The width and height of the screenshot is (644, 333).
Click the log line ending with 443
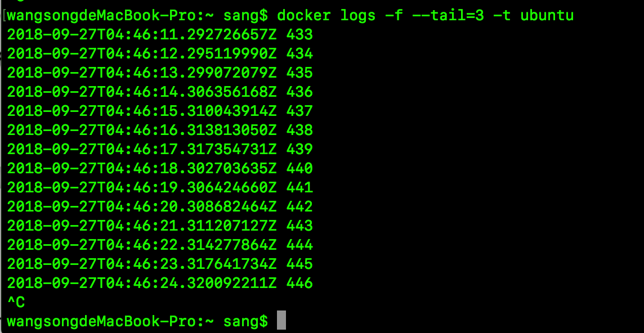pos(159,226)
